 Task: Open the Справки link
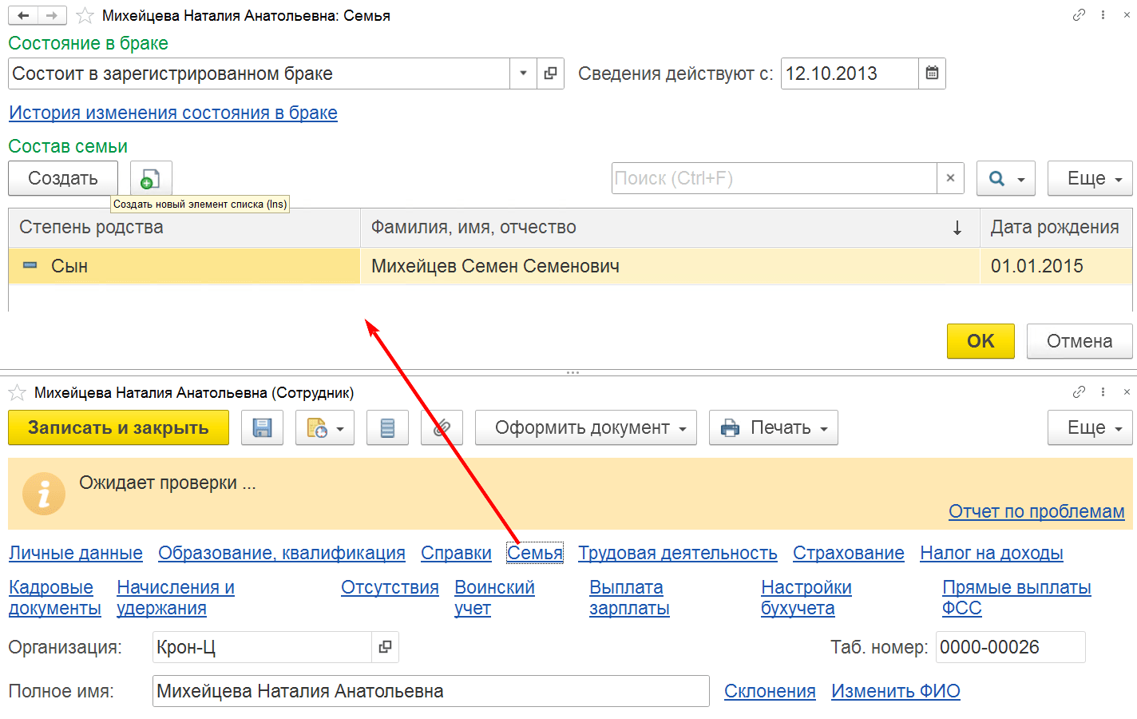click(x=456, y=553)
